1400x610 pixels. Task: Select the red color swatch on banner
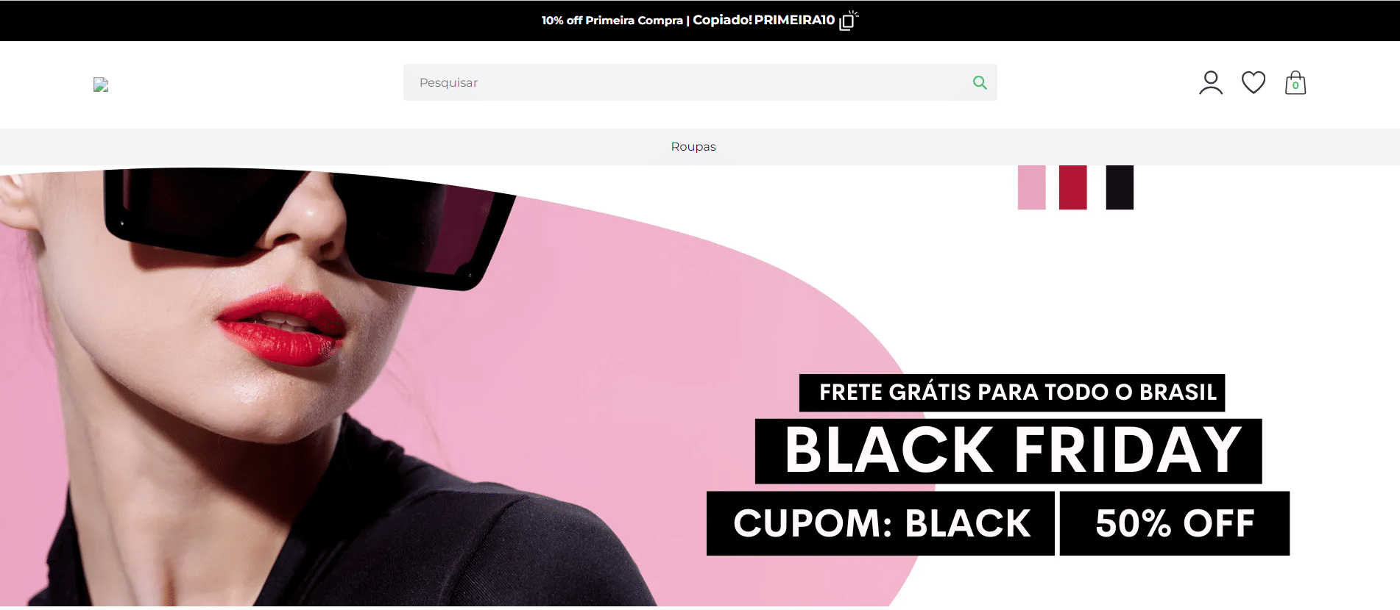pos(1072,187)
